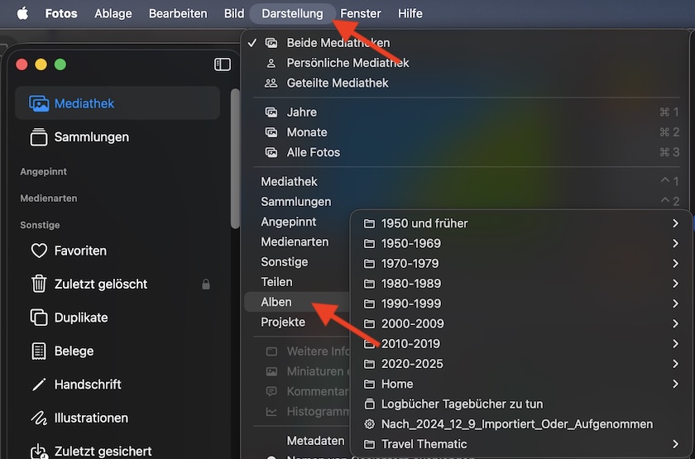Switch to Persönliche Mediathek

pyautogui.click(x=347, y=63)
